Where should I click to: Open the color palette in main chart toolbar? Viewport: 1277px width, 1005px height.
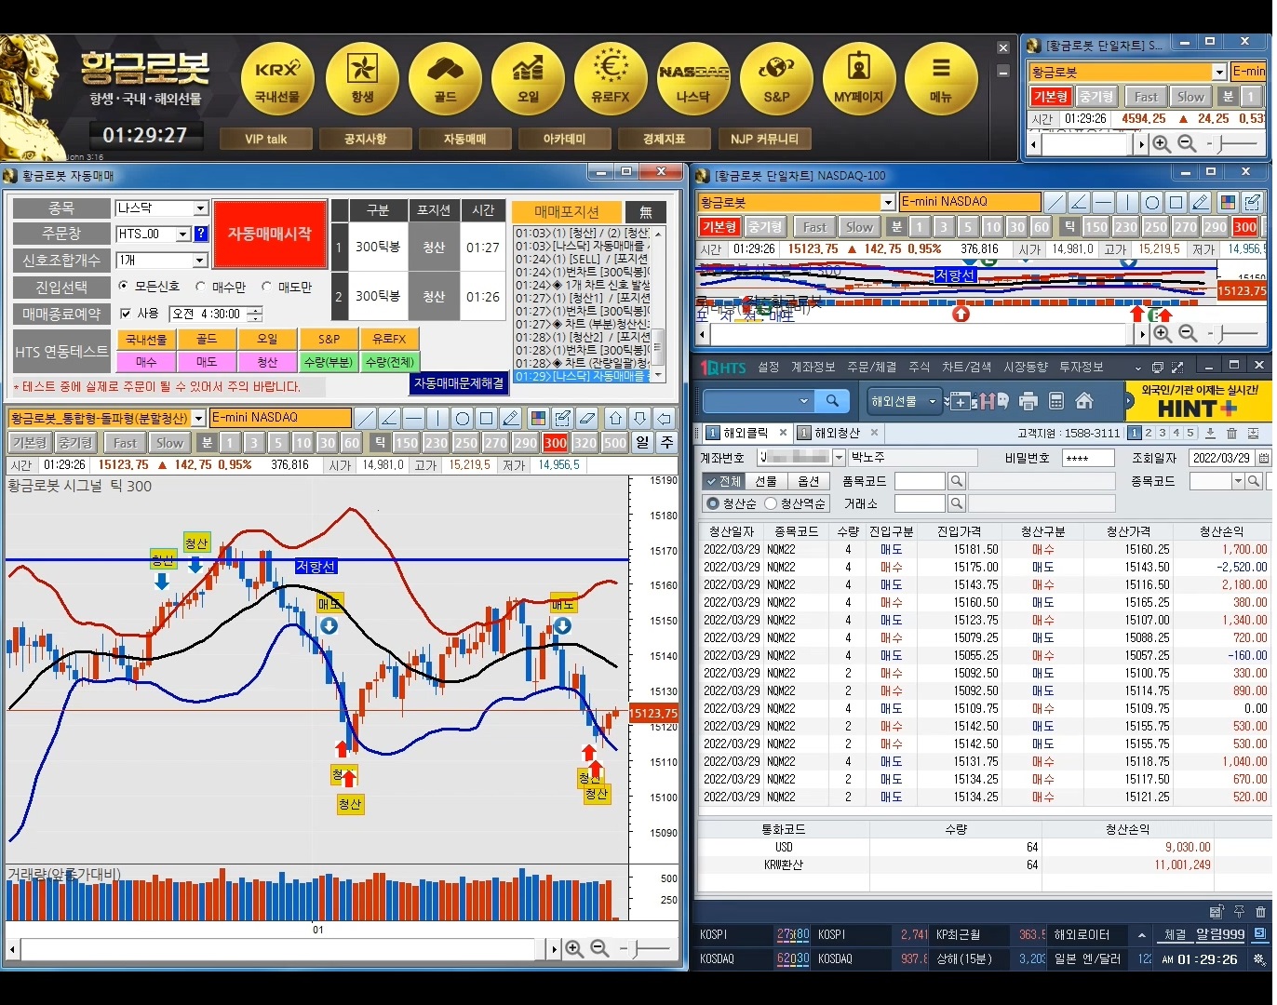coord(537,418)
